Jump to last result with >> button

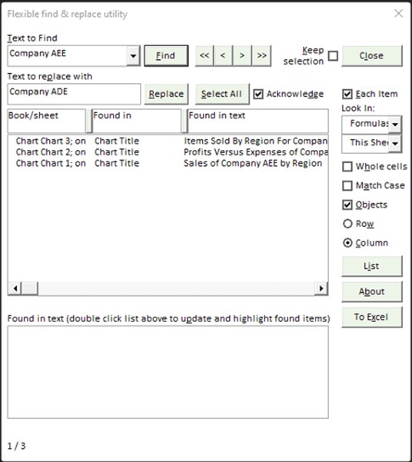261,55
